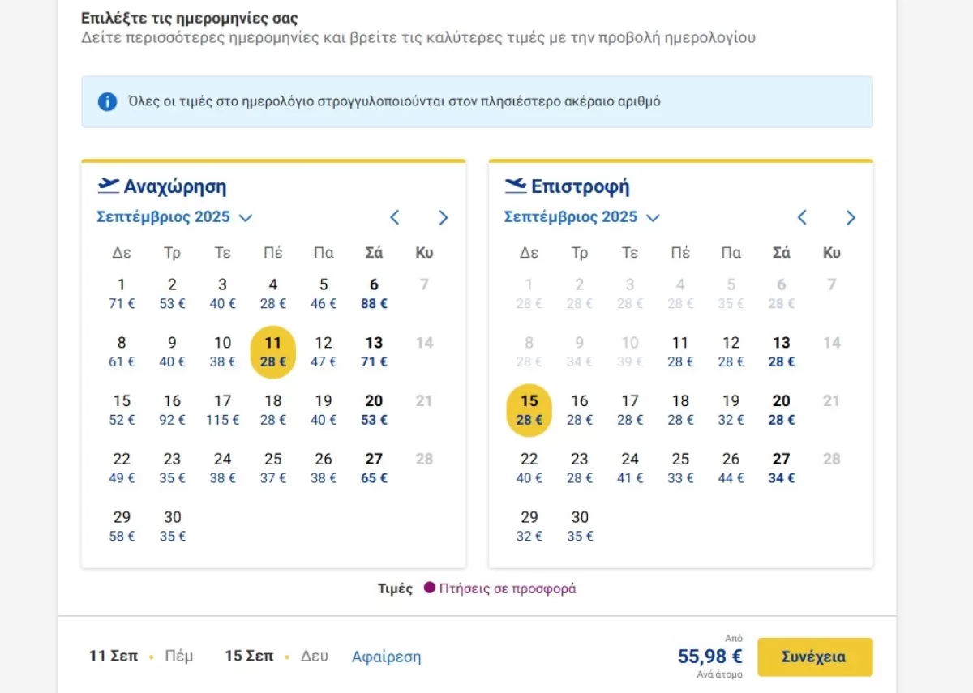This screenshot has height=693, width=973.
Task: Open the Σεπτέμβριος 2025 dropdown under Επιστροφή
Action: [x=582, y=217]
